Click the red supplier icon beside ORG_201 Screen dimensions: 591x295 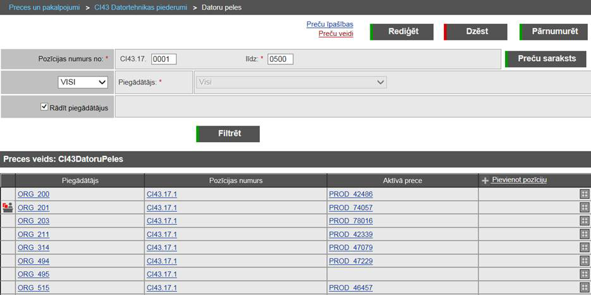tap(8, 207)
